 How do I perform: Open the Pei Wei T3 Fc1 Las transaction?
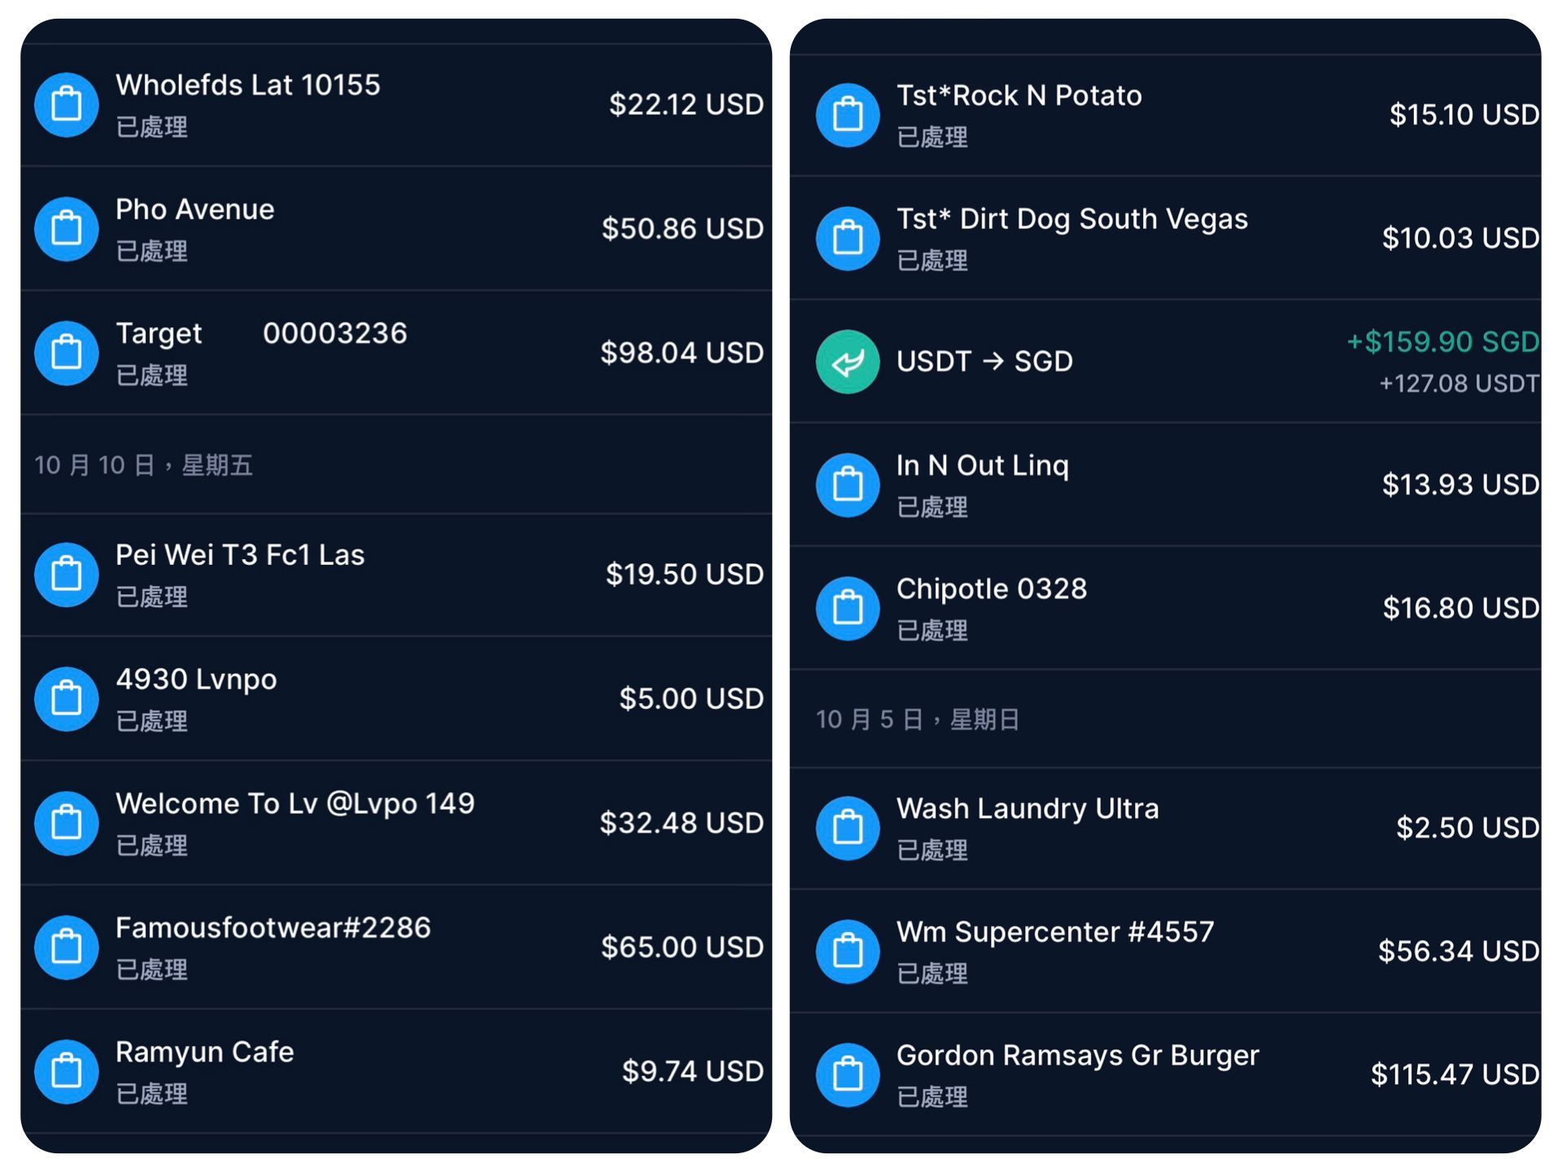(240, 555)
